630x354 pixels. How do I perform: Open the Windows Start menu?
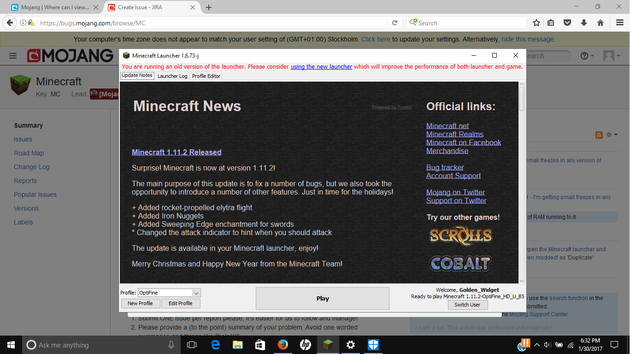point(11,345)
